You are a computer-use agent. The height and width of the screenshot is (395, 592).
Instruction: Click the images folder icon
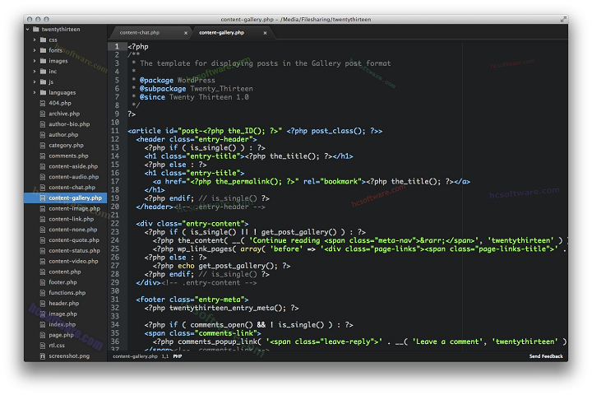coord(43,61)
